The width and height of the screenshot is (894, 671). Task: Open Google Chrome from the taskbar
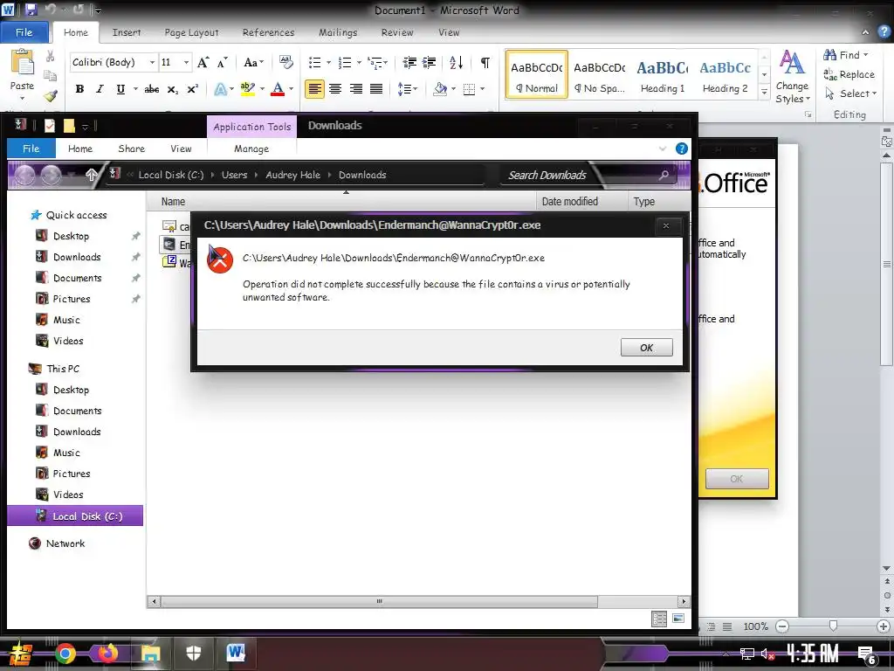pyautogui.click(x=65, y=654)
